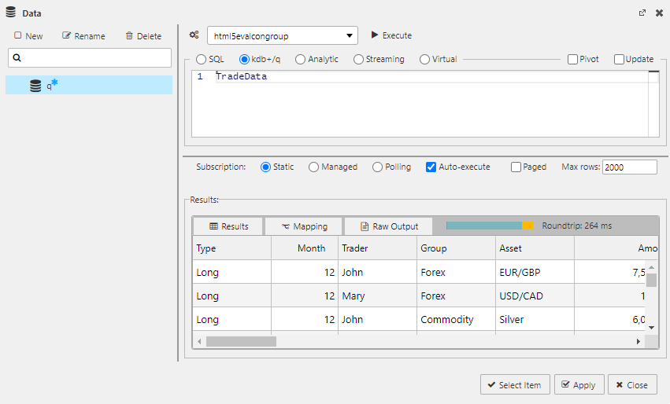Close the Data dialog with X icon
The height and width of the screenshot is (404, 670).
tap(659, 13)
